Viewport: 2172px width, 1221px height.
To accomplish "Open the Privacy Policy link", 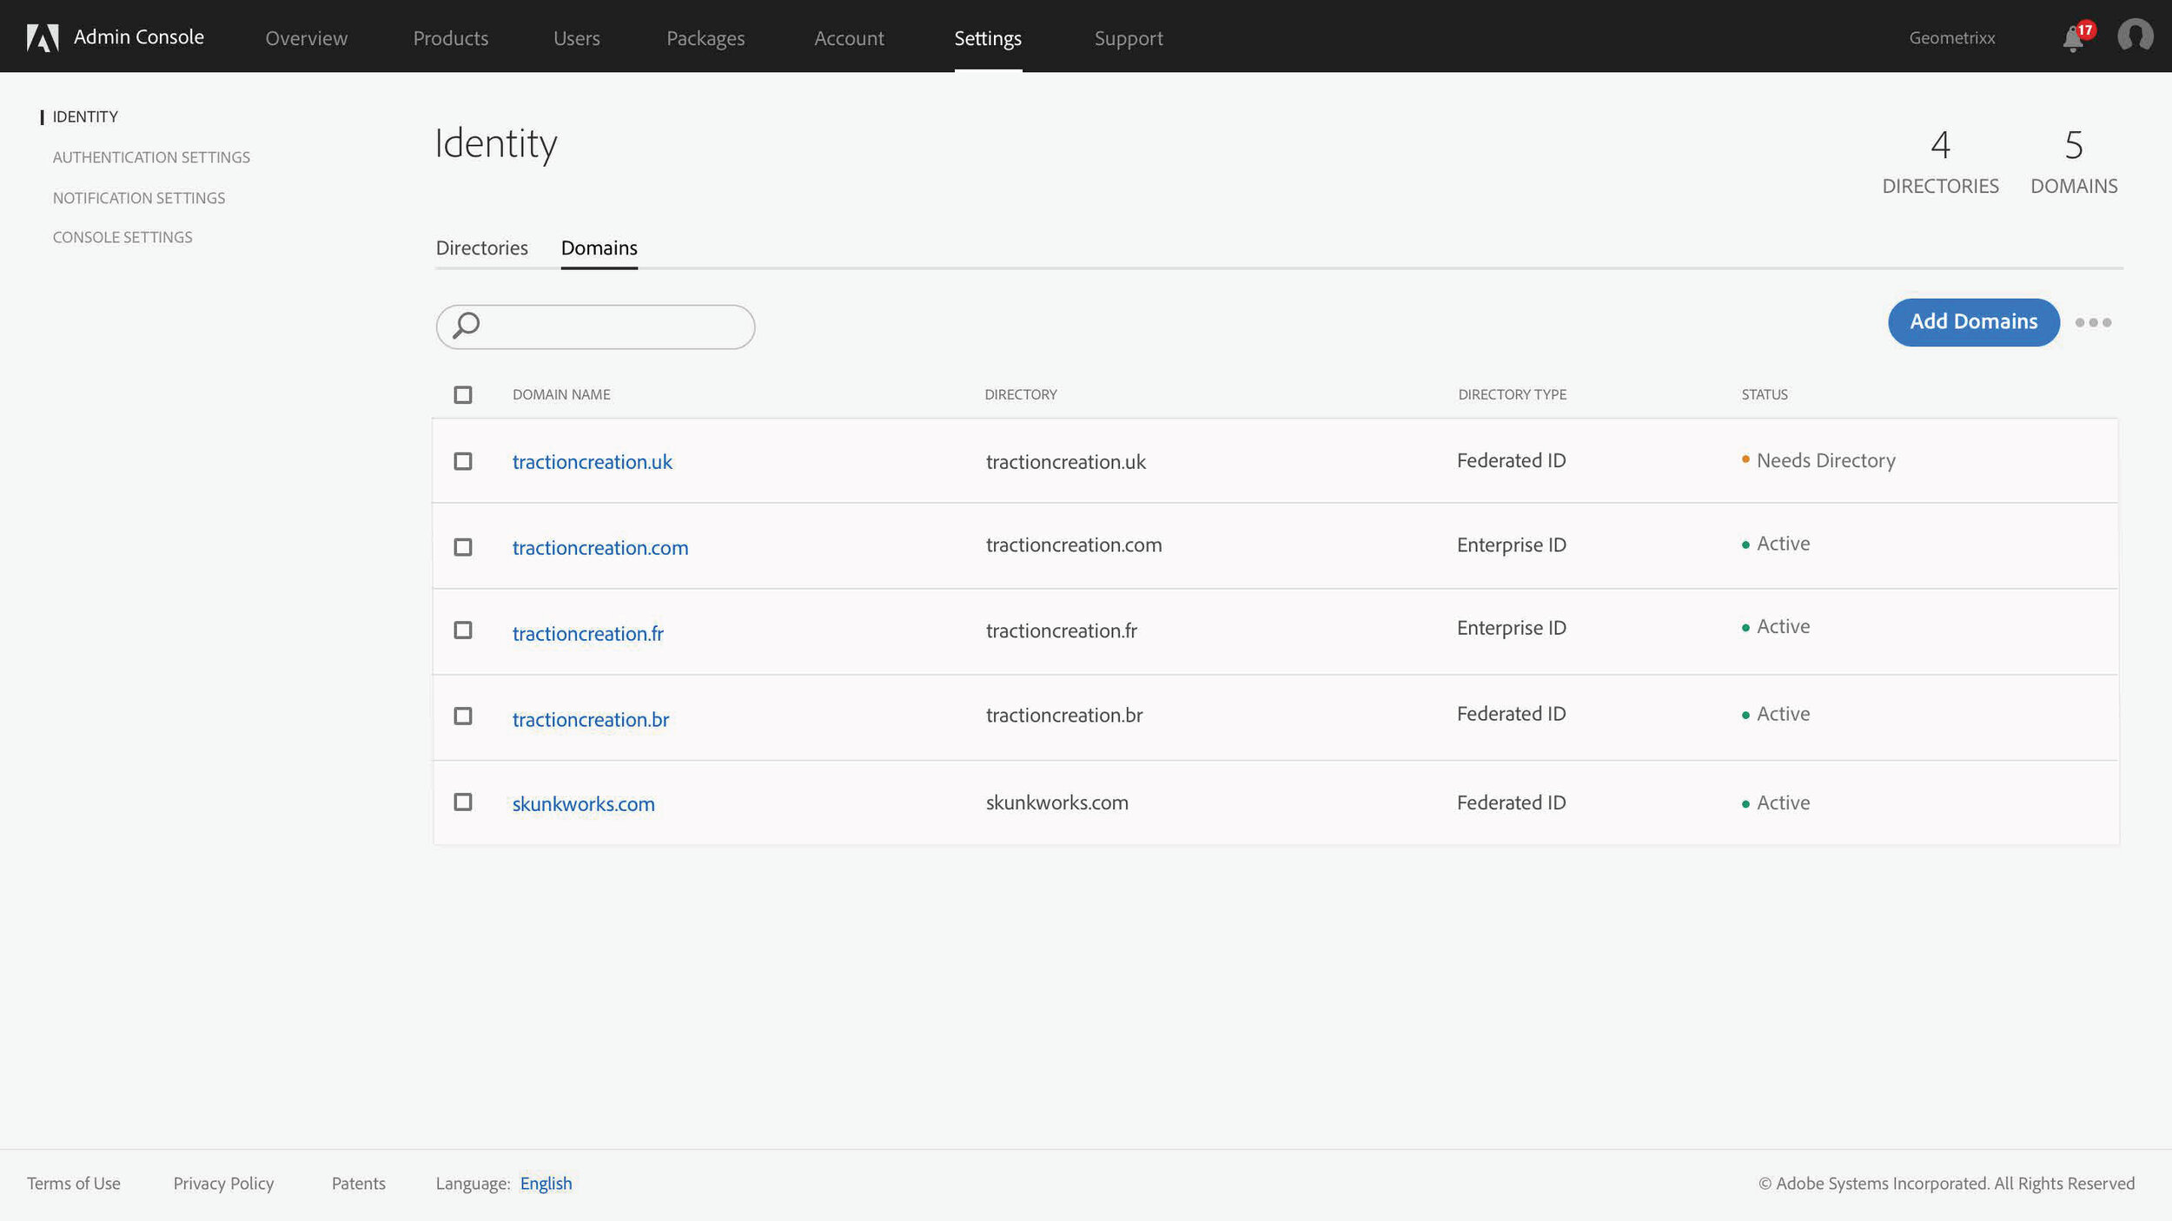I will coord(223,1184).
